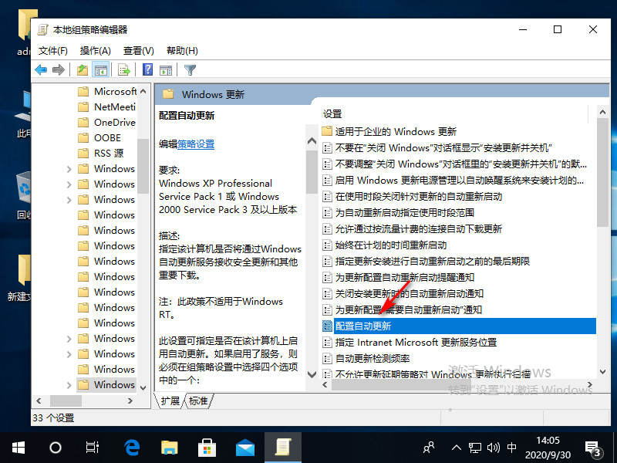This screenshot has height=463, width=617.
Task: Click the 策略设置 link
Action: [196, 144]
